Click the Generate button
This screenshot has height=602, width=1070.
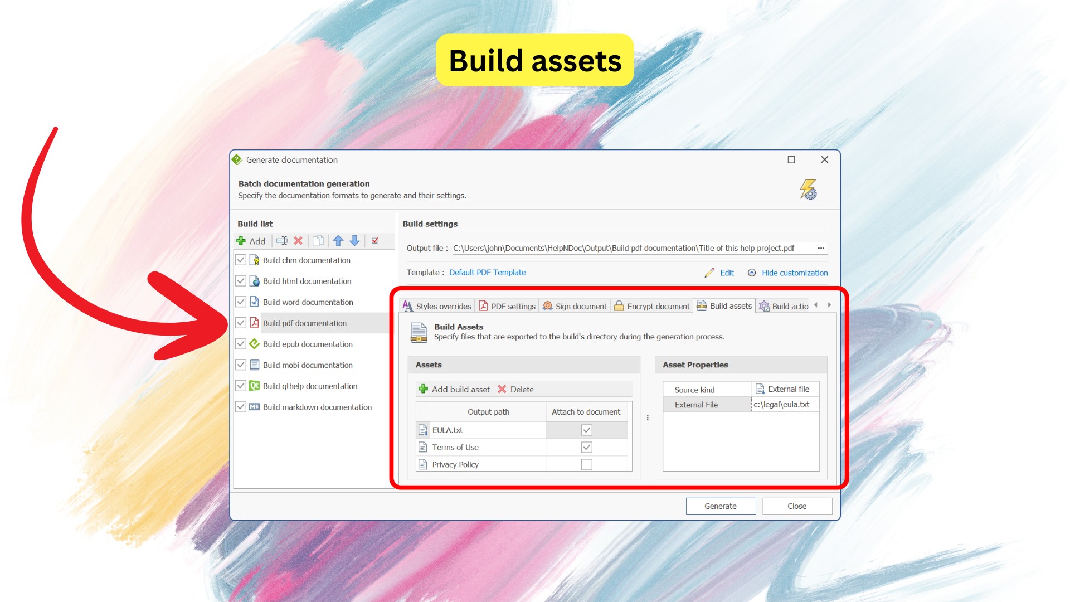(721, 506)
